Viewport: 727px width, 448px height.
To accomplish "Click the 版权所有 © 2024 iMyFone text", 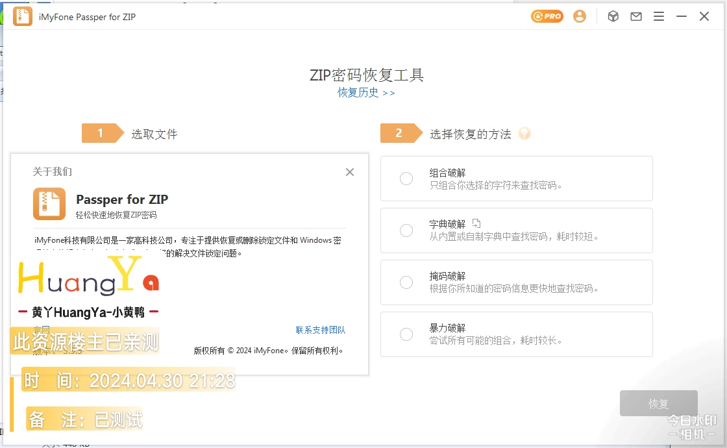I will [x=268, y=351].
